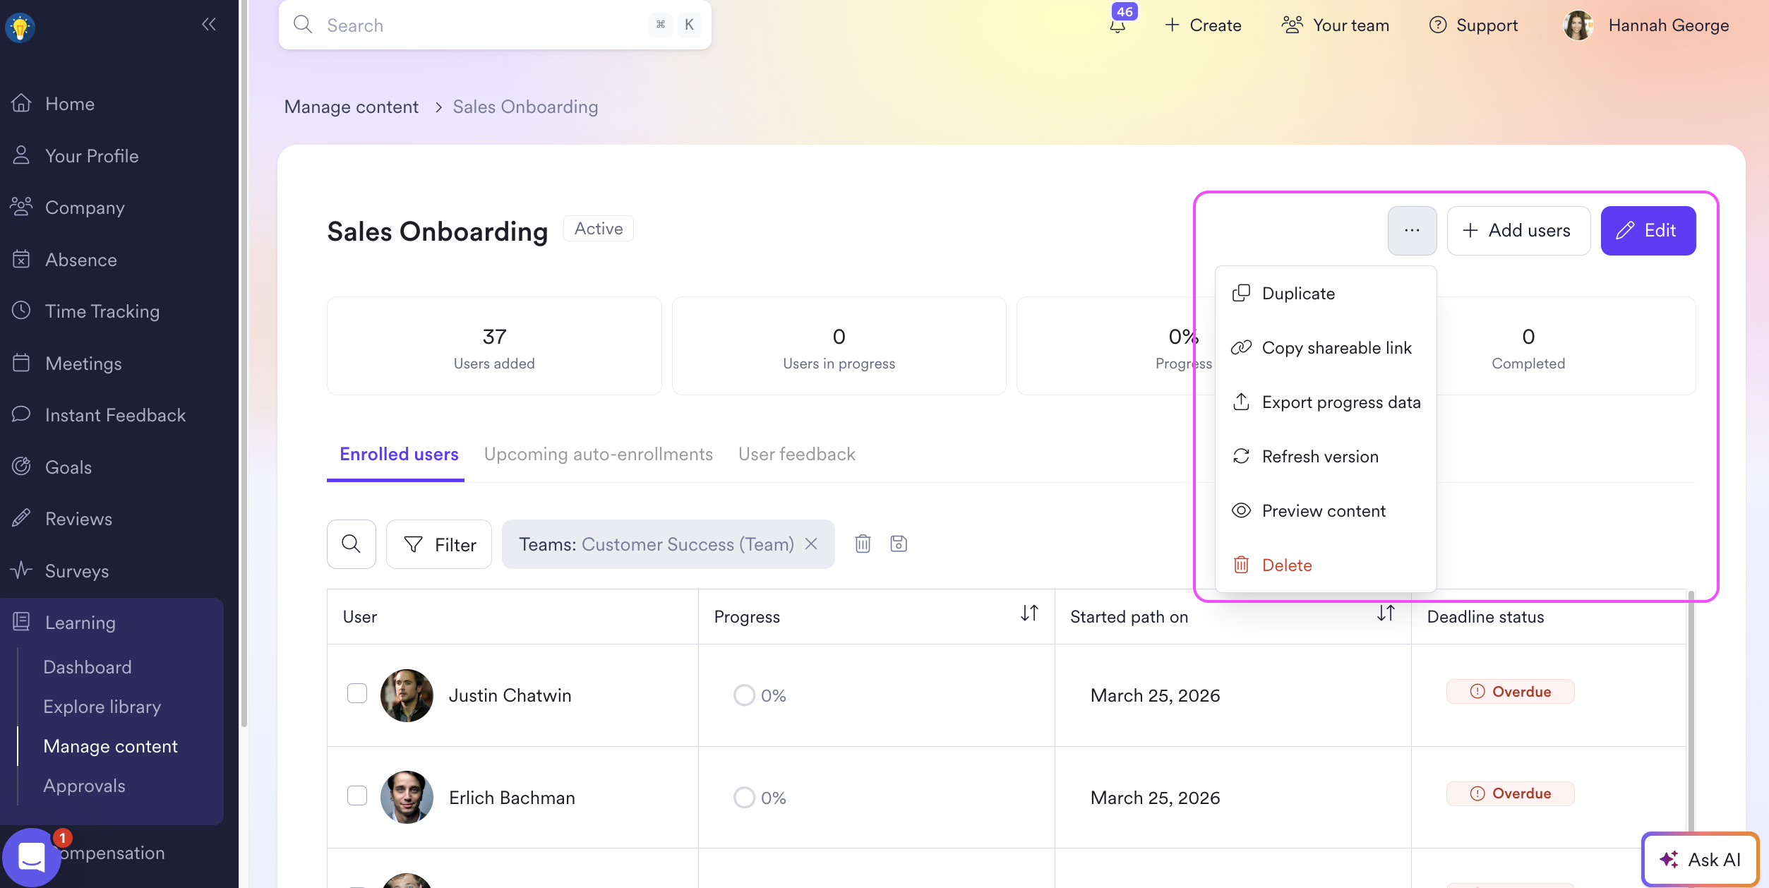
Task: Open notifications bell with 46 badge
Action: click(1117, 25)
